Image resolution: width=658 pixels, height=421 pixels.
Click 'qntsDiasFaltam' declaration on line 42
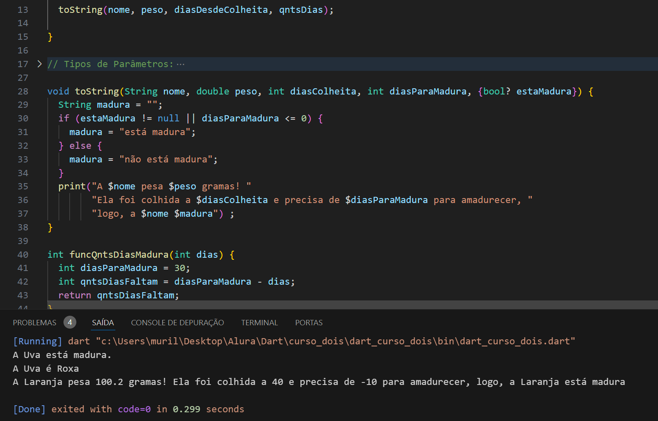[119, 281]
